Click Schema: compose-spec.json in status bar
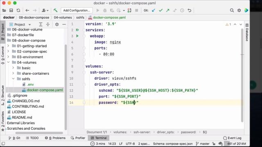262x147 pixels. (173, 144)
